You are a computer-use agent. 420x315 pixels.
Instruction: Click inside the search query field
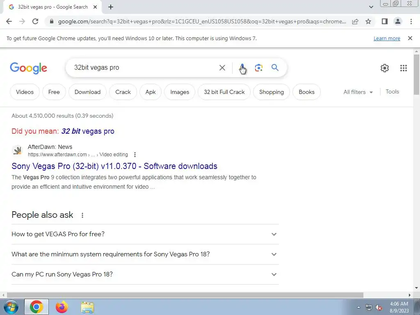(143, 68)
